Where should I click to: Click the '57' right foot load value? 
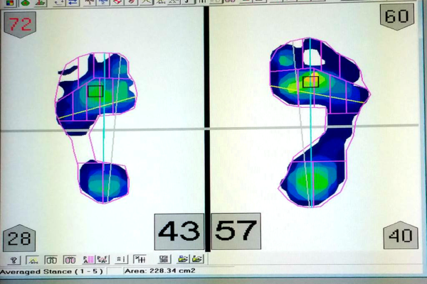[236, 231]
